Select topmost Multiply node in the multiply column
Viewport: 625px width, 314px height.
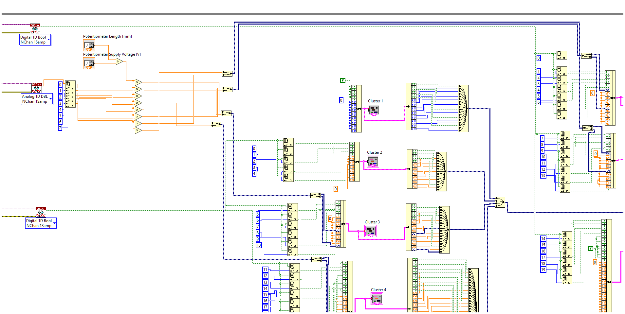[138, 82]
